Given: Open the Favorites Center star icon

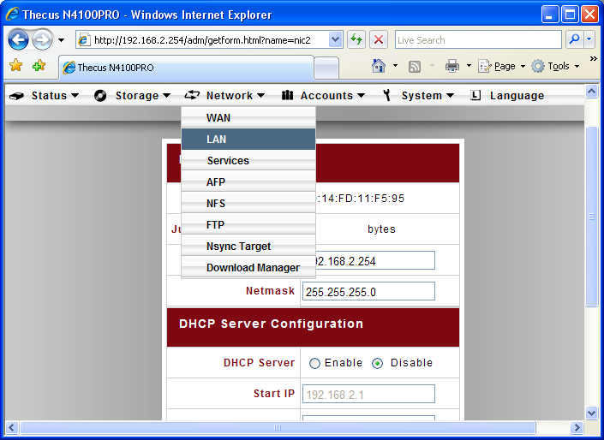Looking at the screenshot, I should click(x=15, y=66).
